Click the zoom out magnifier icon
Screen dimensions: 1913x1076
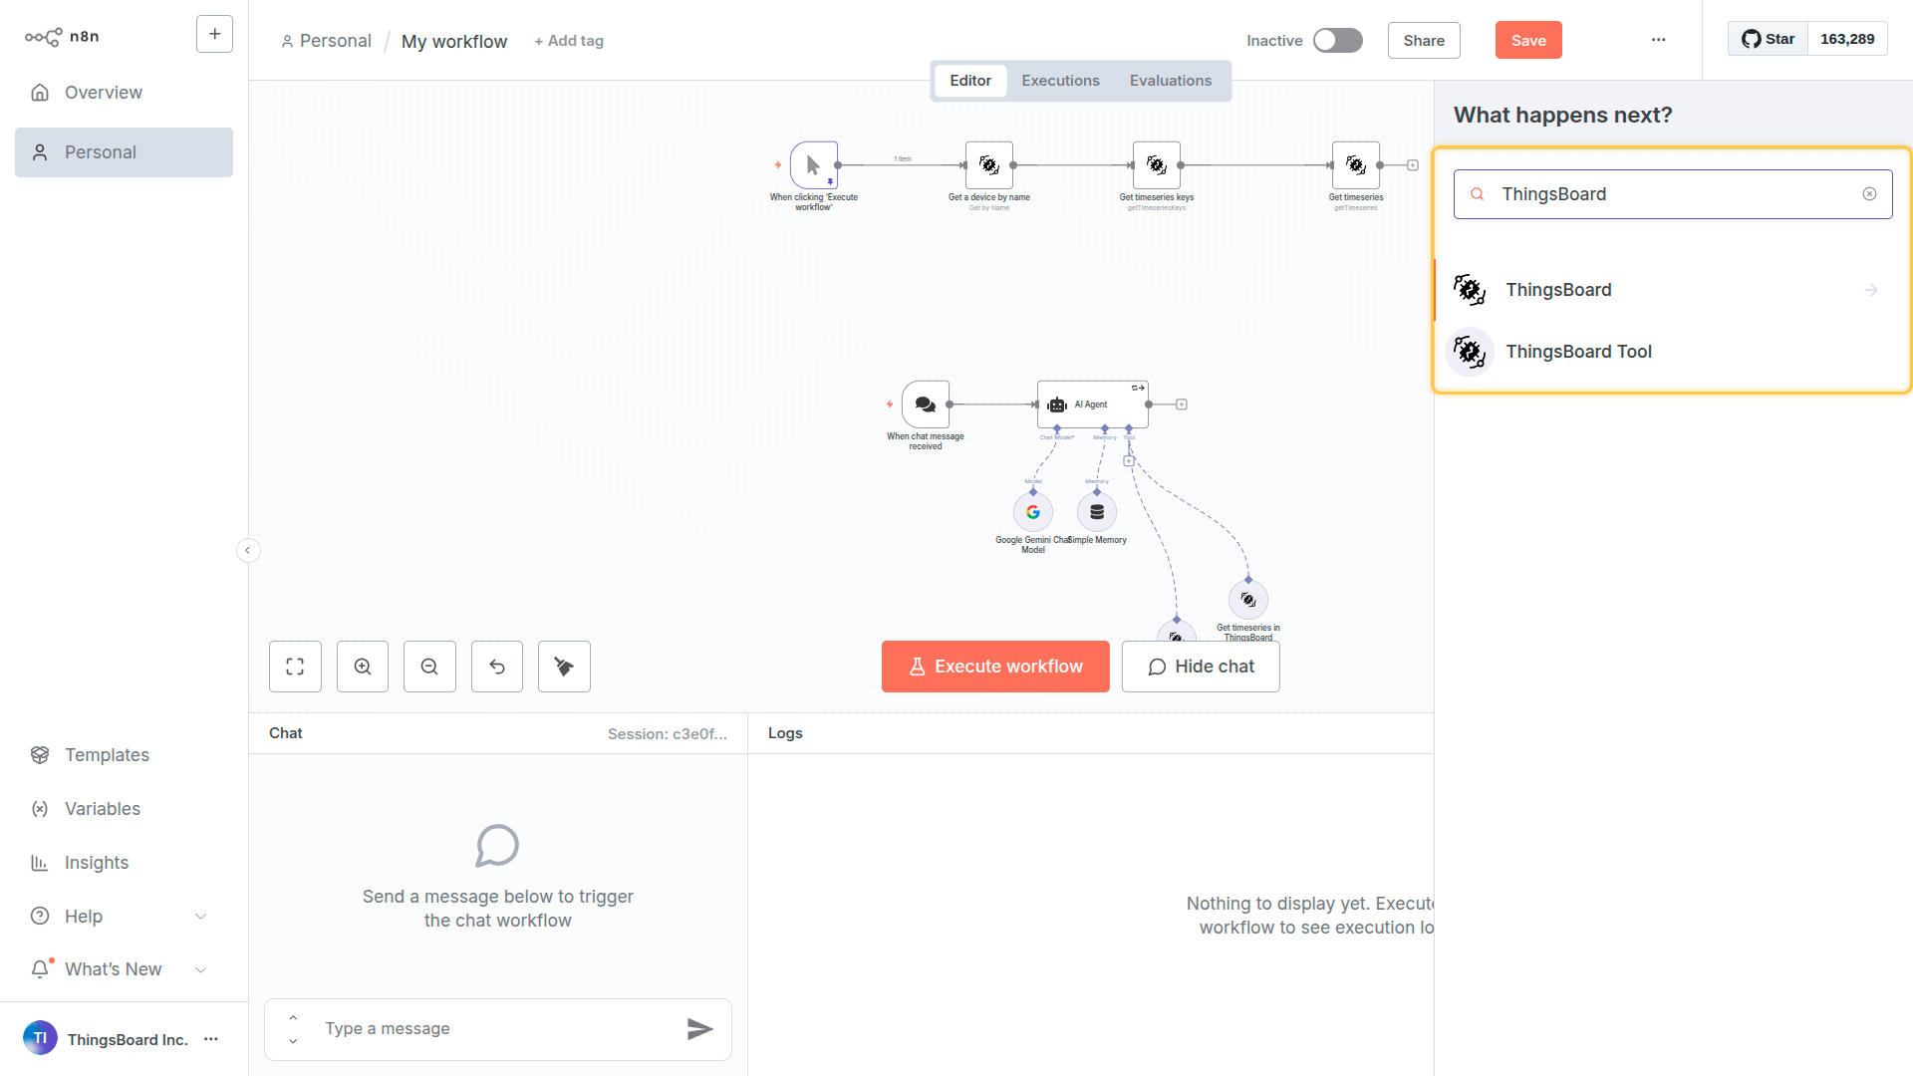429,667
